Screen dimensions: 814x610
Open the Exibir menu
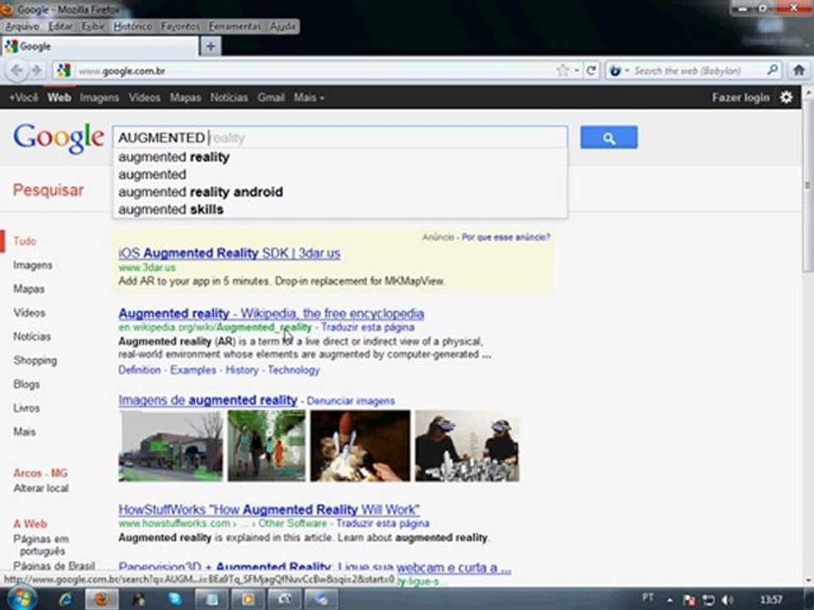(93, 26)
